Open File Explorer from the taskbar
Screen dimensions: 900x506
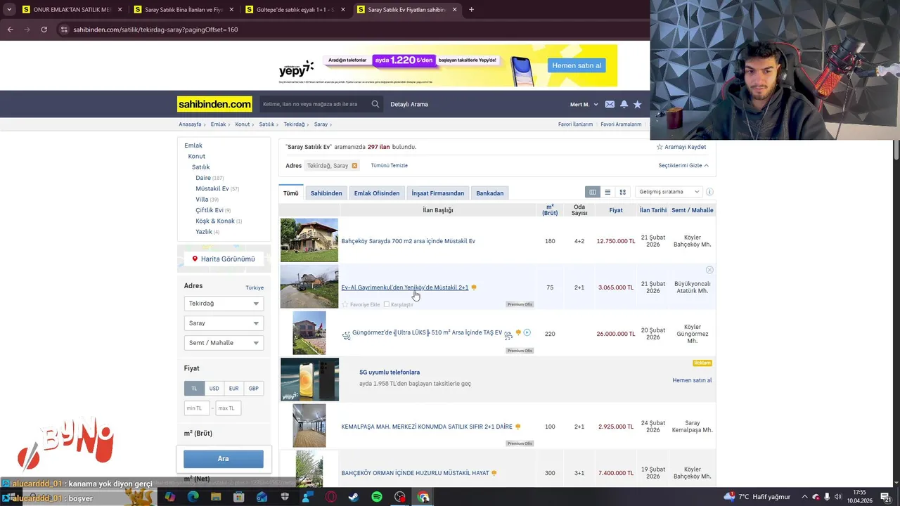pos(216,497)
